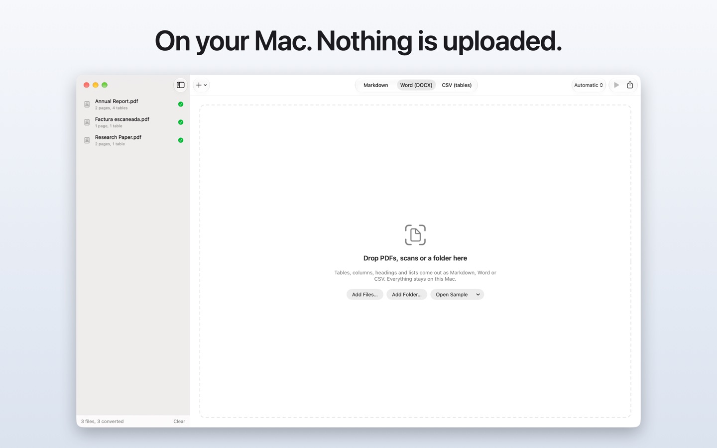Close the window with the red button
The image size is (717, 448).
(87, 85)
